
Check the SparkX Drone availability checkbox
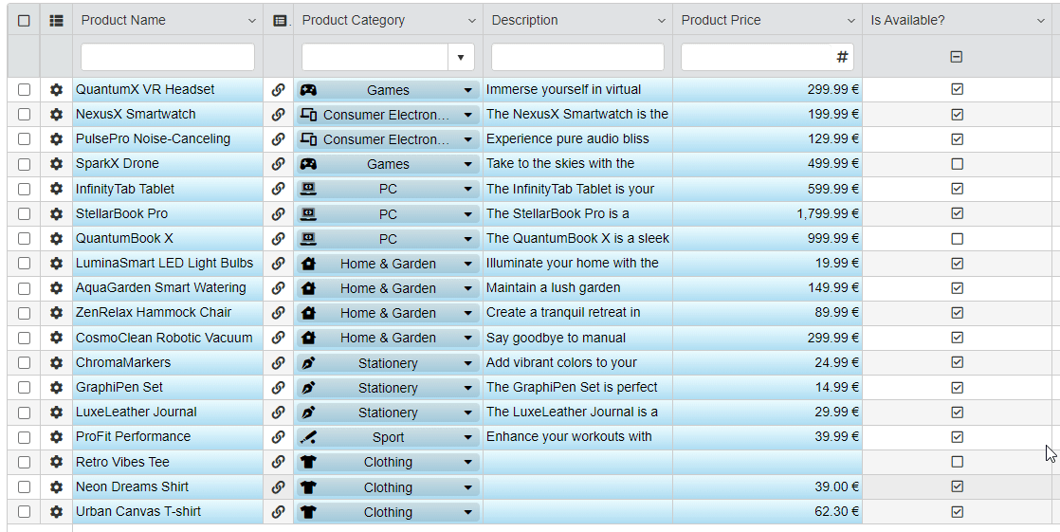tap(957, 164)
